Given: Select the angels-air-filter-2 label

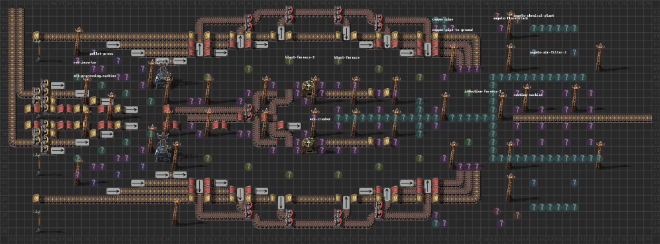Looking at the screenshot, I should pos(548,53).
